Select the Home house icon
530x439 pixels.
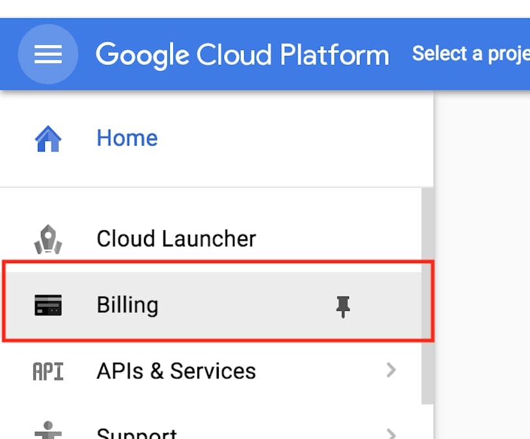(x=48, y=137)
